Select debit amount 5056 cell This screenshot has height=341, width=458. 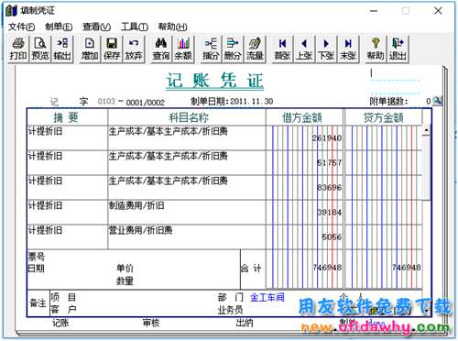[x=305, y=236]
